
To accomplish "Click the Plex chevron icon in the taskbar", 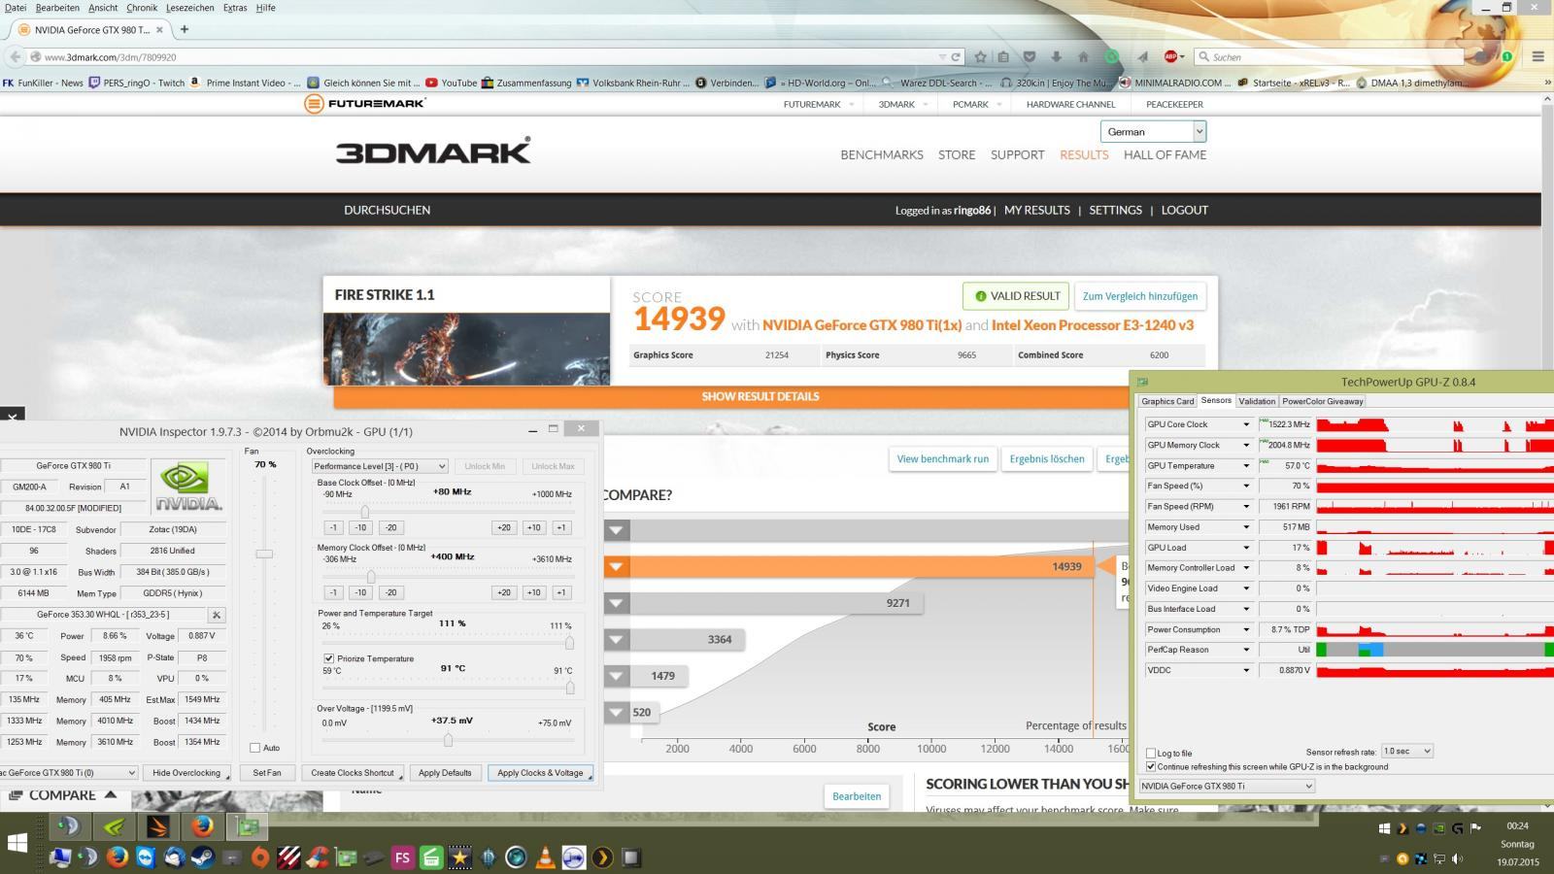I will pos(602,857).
